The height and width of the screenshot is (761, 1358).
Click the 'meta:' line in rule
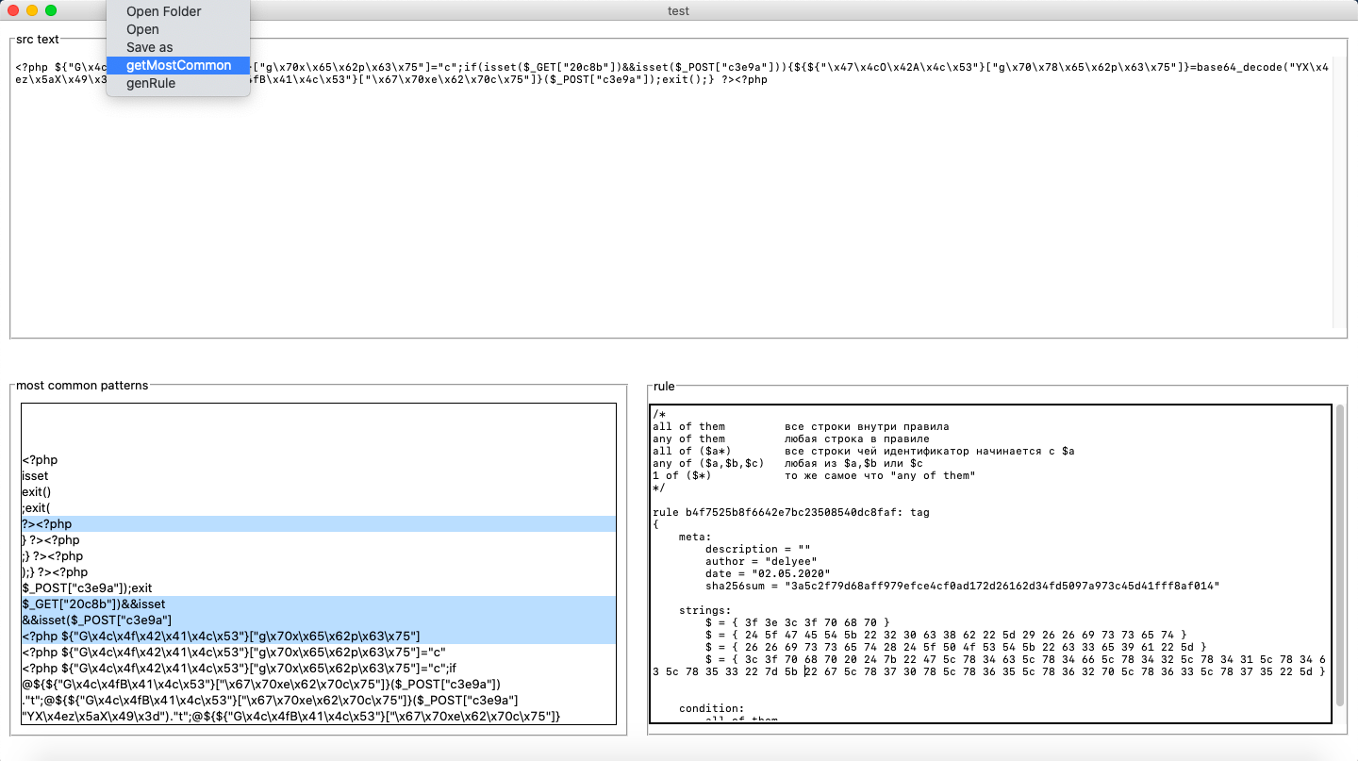[695, 537]
